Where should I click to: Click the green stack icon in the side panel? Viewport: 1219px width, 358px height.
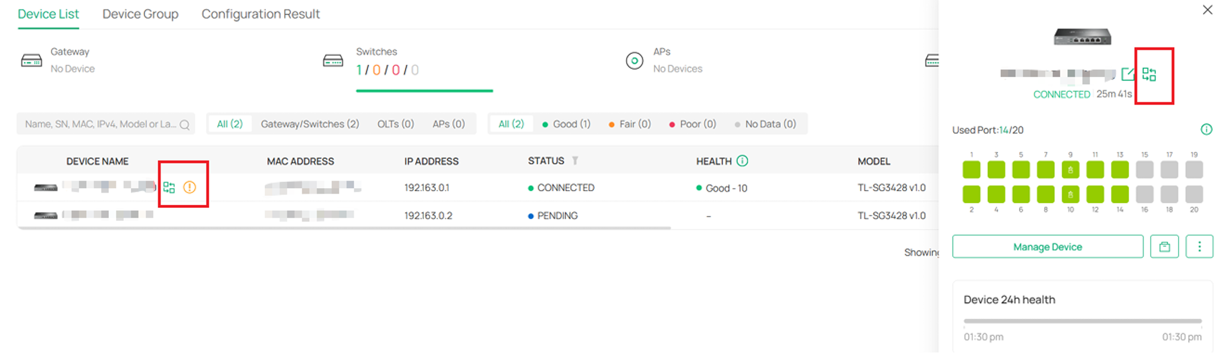pyautogui.click(x=1149, y=74)
